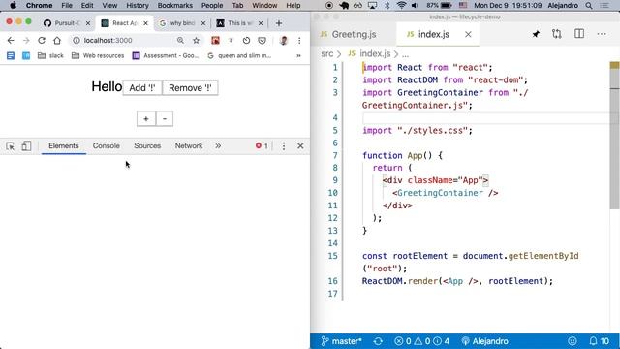The height and width of the screenshot is (349, 620).
Task: Close the DevTools panel
Action: 300,146
